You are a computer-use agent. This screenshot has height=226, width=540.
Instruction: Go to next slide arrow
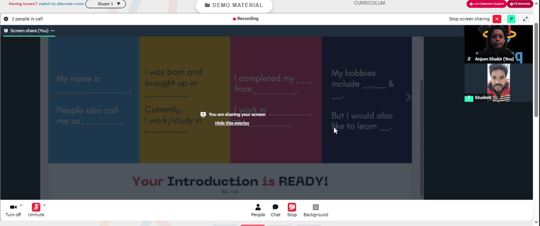point(408,97)
